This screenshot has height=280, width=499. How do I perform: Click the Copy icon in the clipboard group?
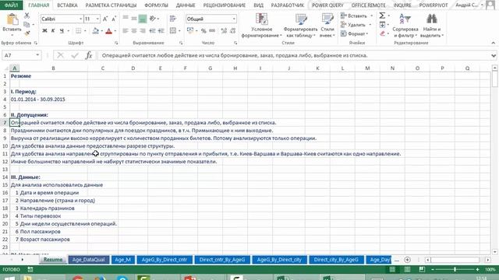[x=27, y=24]
